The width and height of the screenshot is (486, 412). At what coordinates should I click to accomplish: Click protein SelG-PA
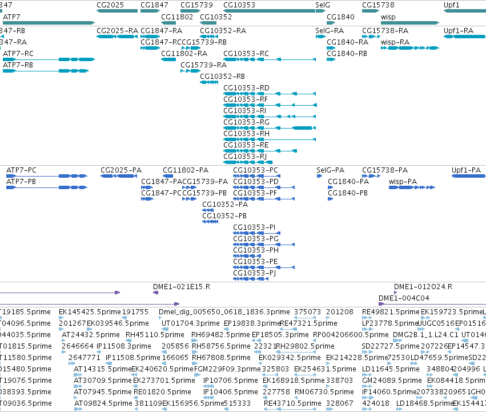[319, 176]
